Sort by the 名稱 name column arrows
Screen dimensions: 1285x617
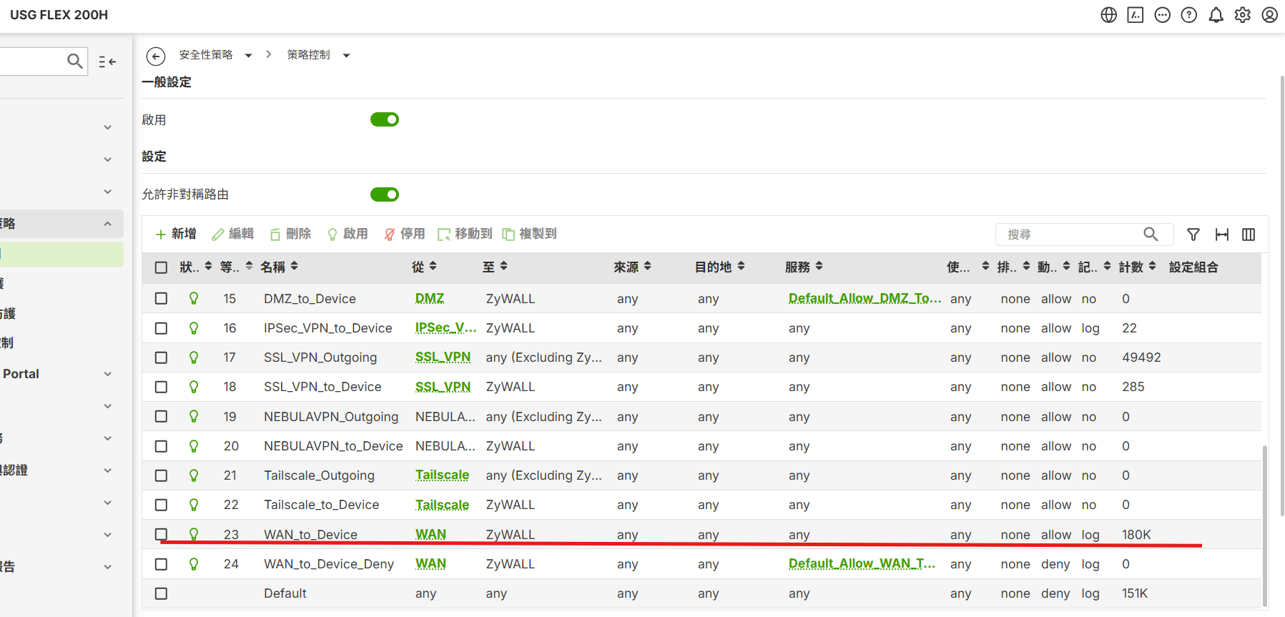point(295,266)
